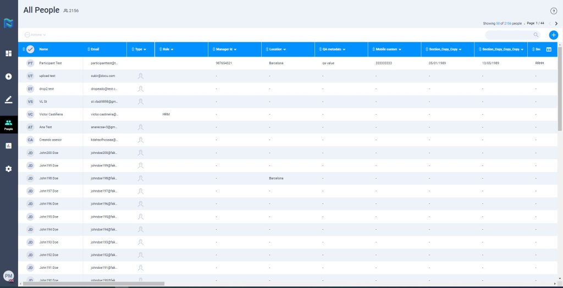Expand the Role column filter dropdown

click(x=172, y=49)
